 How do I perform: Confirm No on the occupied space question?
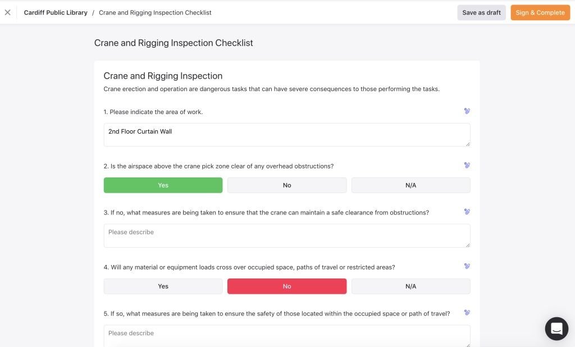tap(287, 286)
